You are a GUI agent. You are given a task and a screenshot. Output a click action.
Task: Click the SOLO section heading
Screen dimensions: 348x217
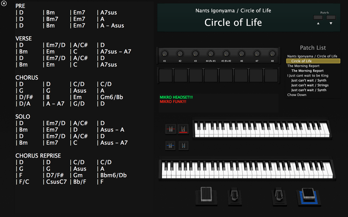[23, 117]
